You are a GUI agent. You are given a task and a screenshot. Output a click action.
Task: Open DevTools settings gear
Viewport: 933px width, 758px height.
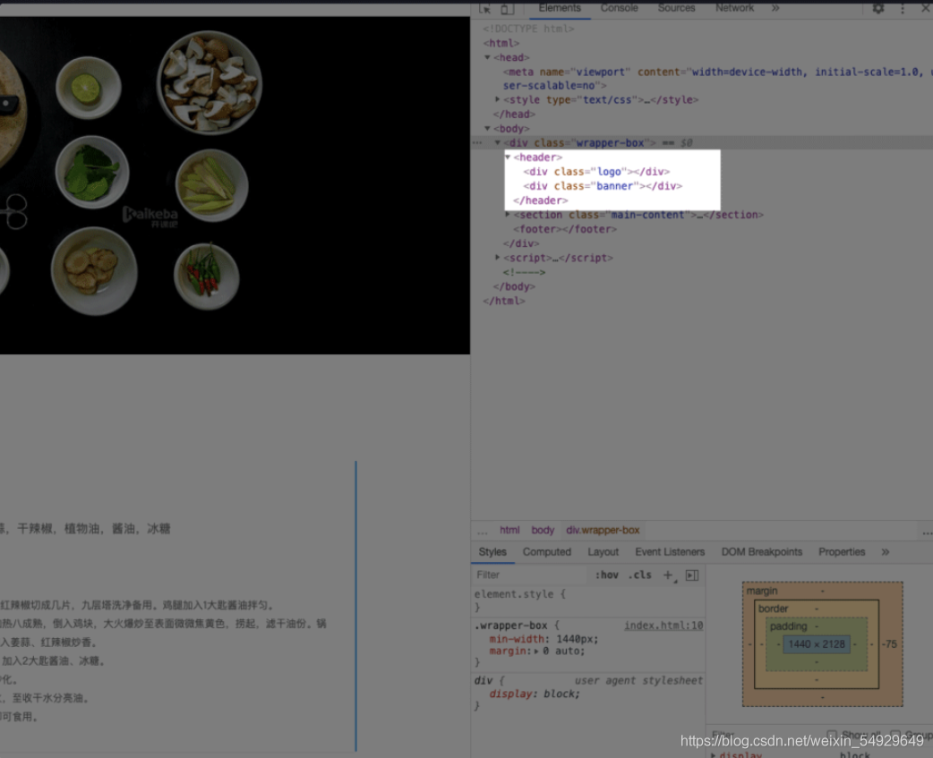tap(878, 8)
